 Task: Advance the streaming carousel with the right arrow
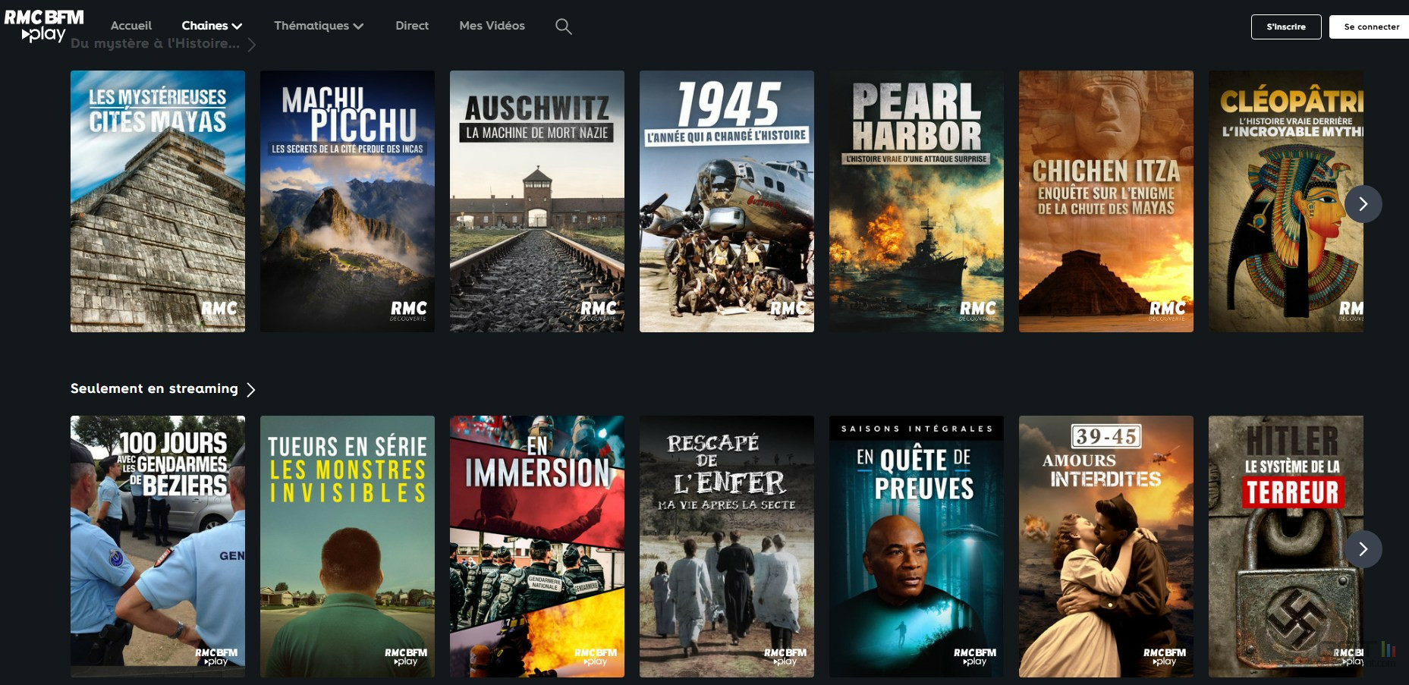pos(1363,549)
